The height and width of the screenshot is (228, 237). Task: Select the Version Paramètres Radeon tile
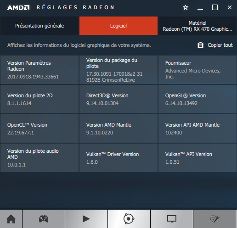tap(39, 70)
